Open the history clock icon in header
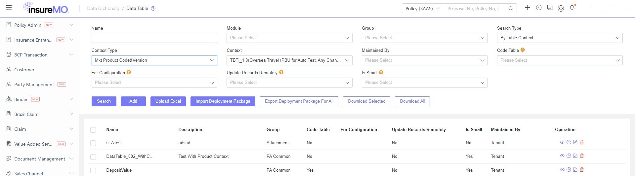Screen dimensions: 635x176 point(539,8)
